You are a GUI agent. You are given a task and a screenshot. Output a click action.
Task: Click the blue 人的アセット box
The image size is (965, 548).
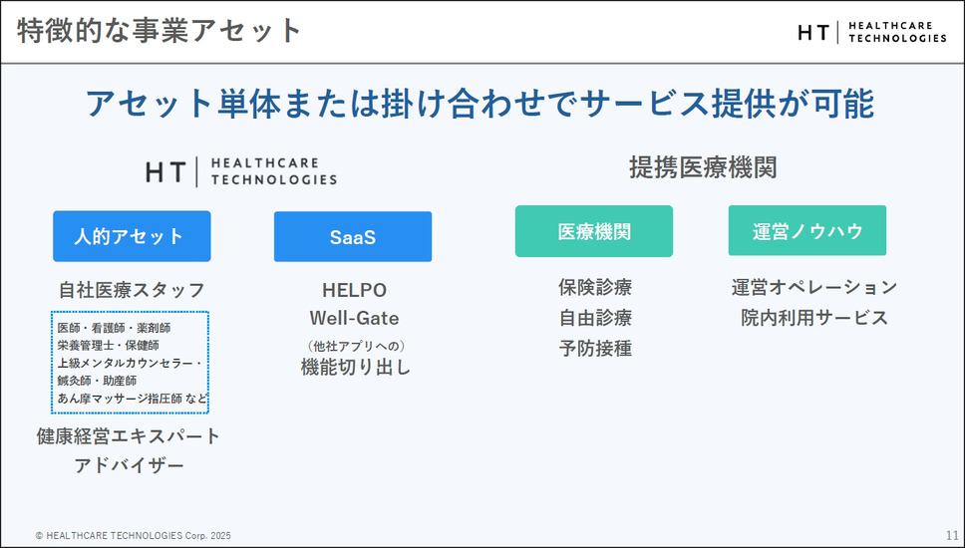132,236
